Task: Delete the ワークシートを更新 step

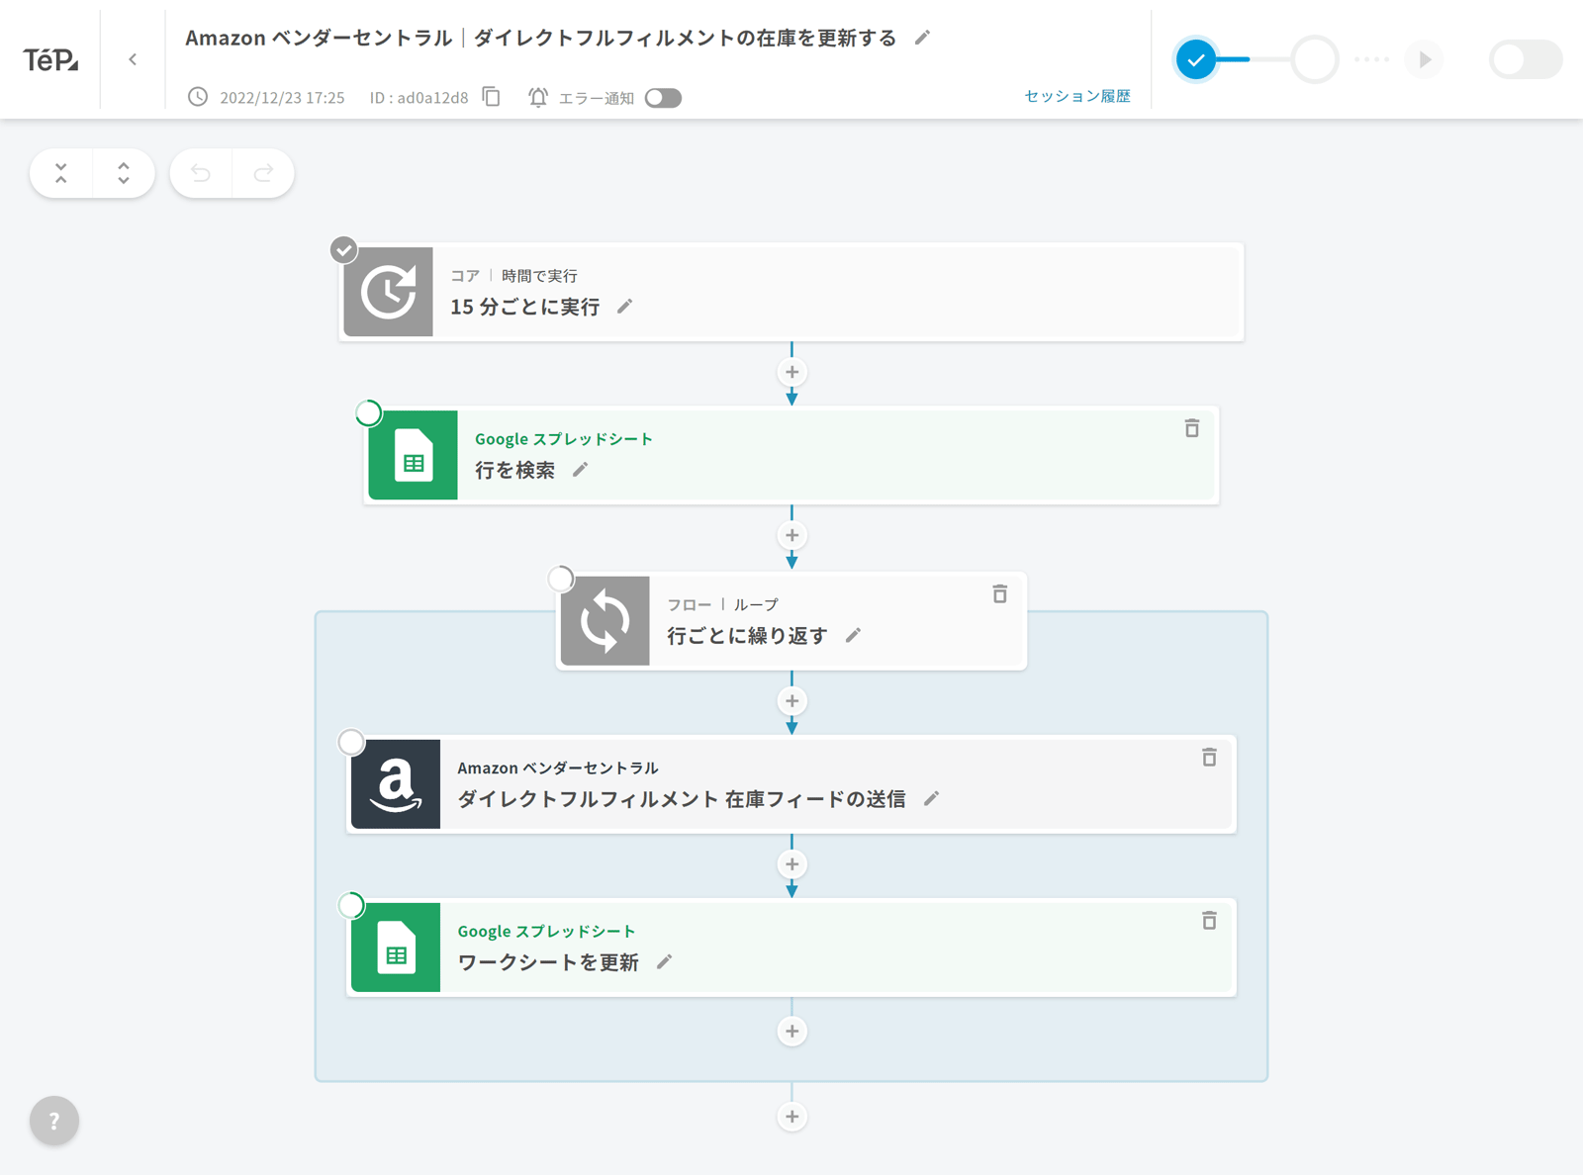Action: click(x=1209, y=920)
